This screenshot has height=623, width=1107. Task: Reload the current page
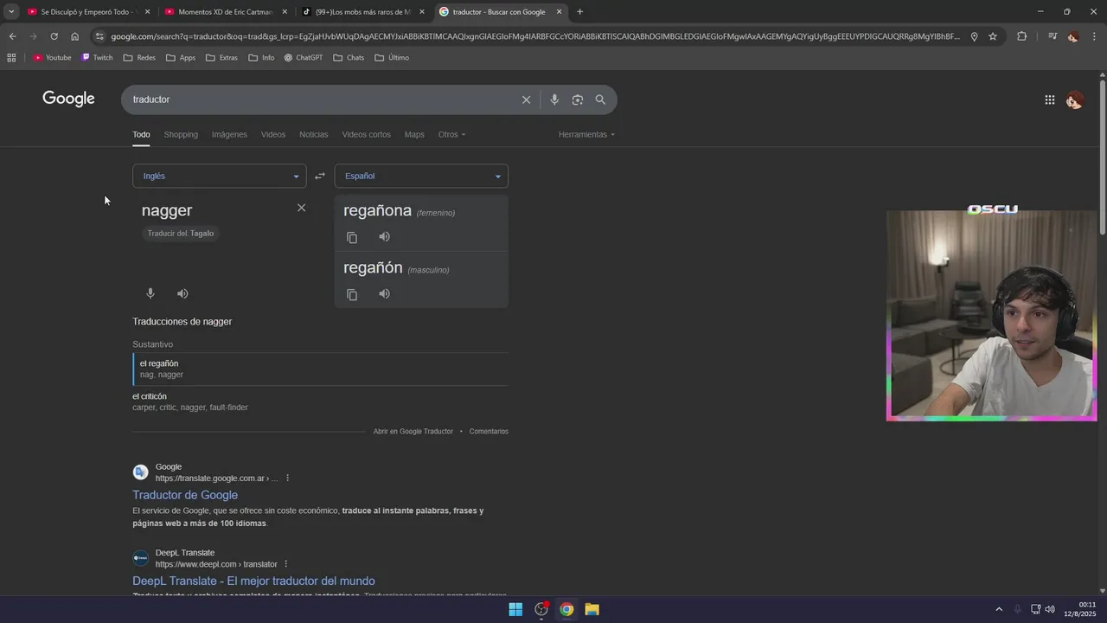coord(54,36)
